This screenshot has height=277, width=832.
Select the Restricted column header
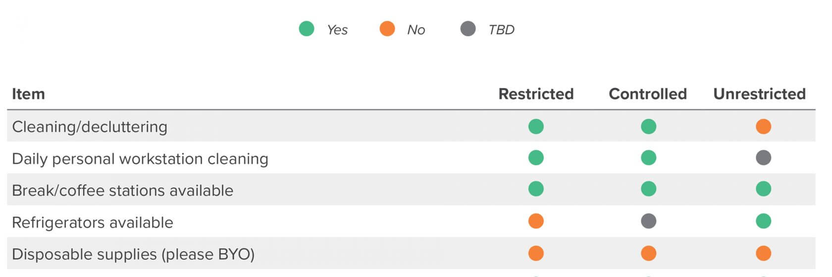[536, 94]
